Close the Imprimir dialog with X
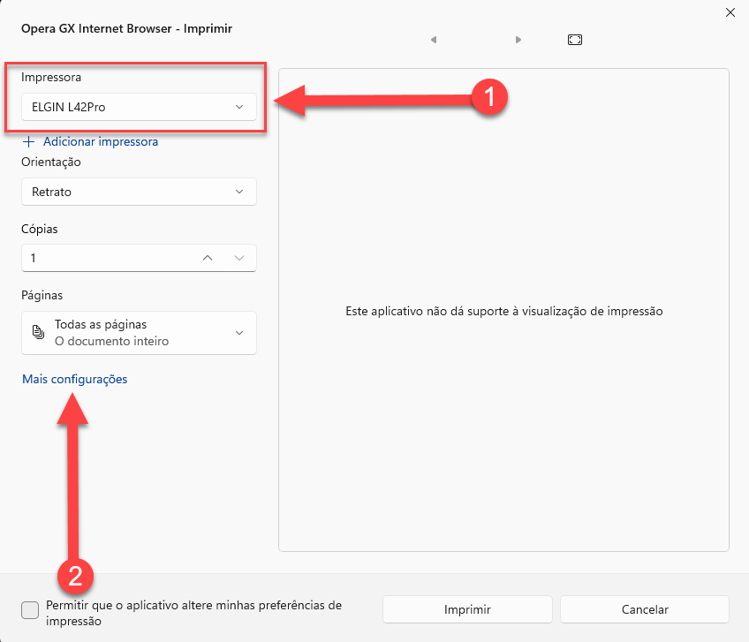This screenshot has width=749, height=642. [730, 12]
